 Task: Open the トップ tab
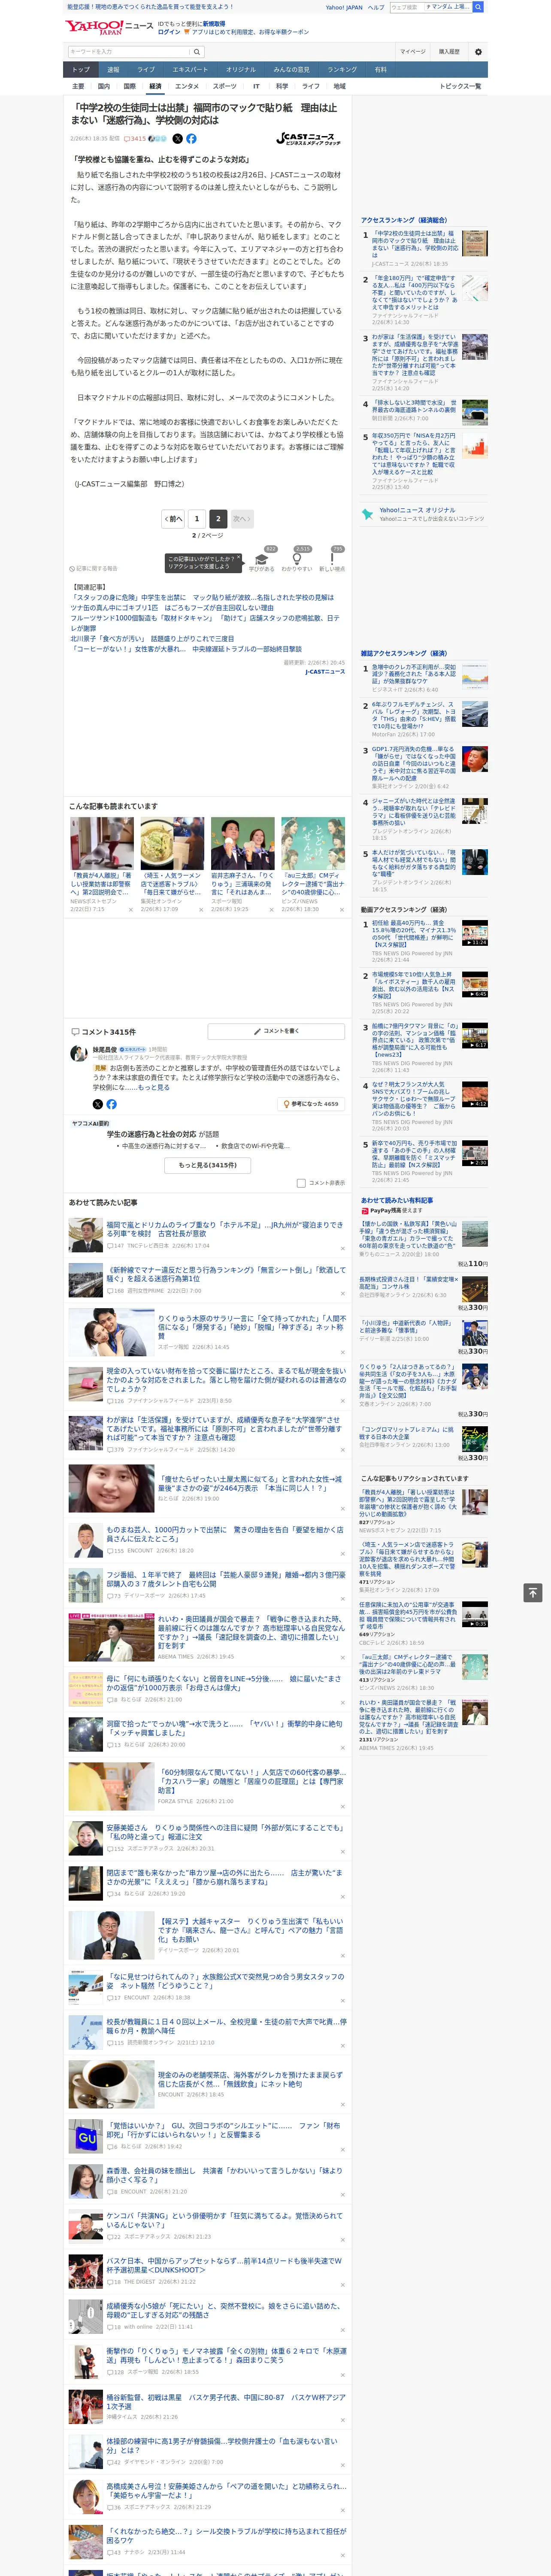(81, 70)
